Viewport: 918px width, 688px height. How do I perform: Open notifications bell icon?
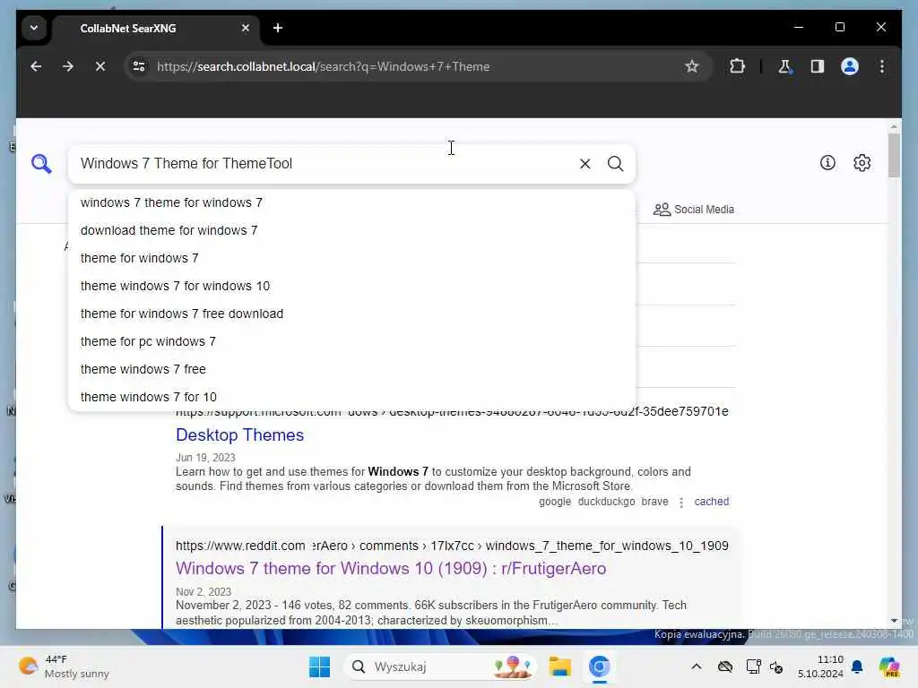857,666
